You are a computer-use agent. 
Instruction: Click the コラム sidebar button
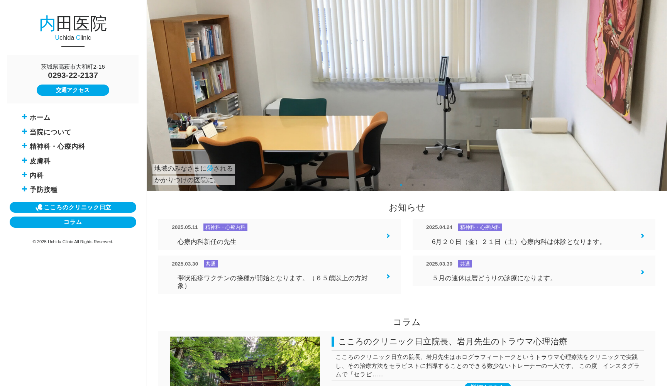73,222
